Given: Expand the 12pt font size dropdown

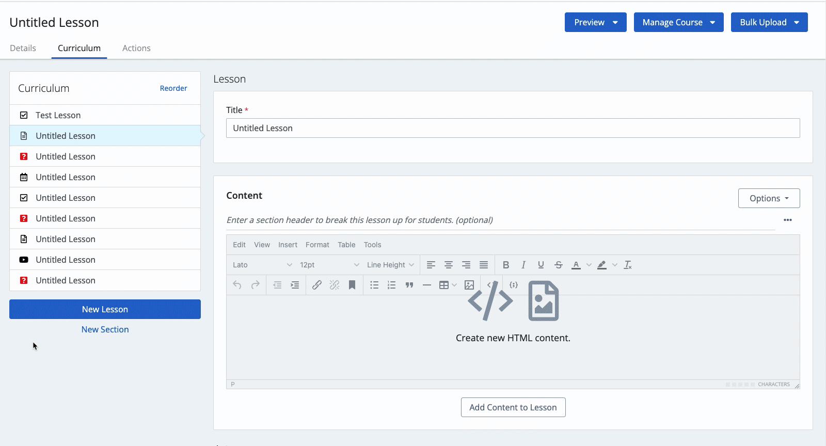Looking at the screenshot, I should click(329, 265).
